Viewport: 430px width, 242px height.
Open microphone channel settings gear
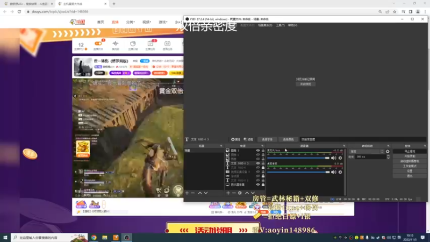[x=340, y=158]
